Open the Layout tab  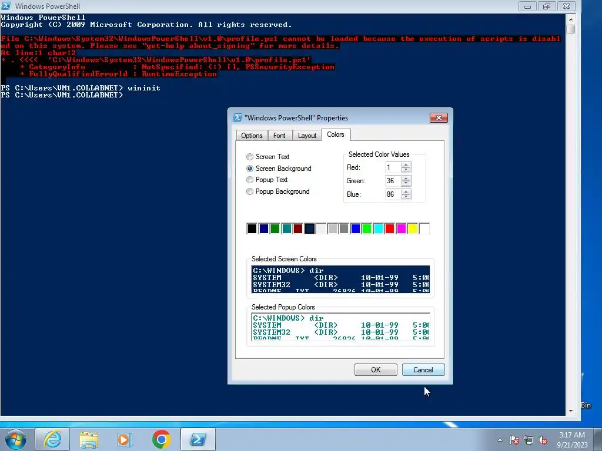[307, 136]
